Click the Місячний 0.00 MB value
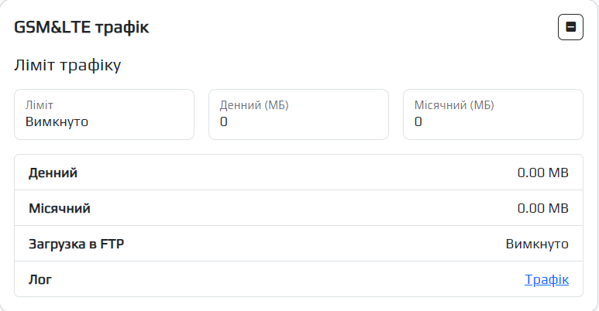This screenshot has height=311, width=599. tap(542, 208)
